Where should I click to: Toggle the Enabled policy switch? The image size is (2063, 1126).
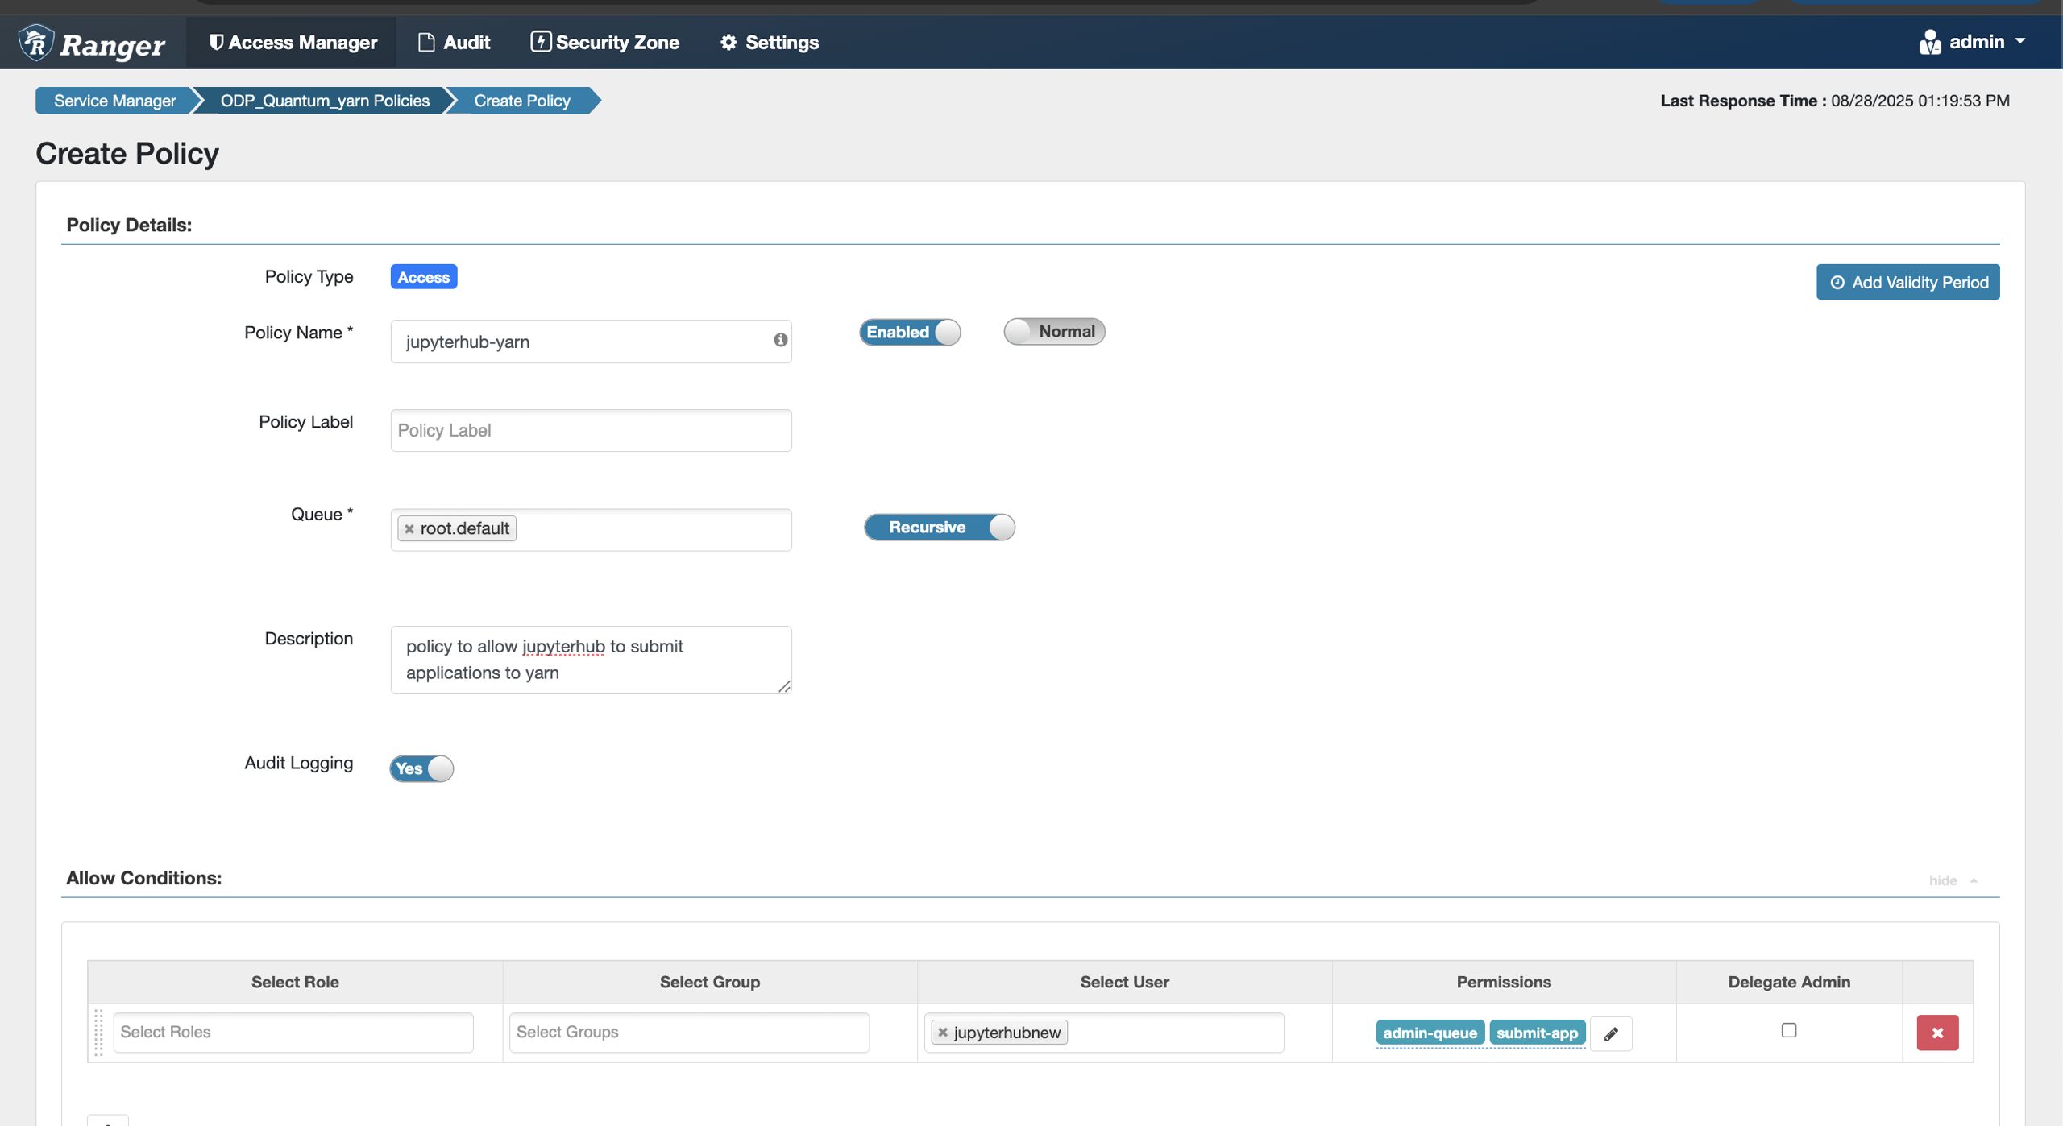point(910,332)
